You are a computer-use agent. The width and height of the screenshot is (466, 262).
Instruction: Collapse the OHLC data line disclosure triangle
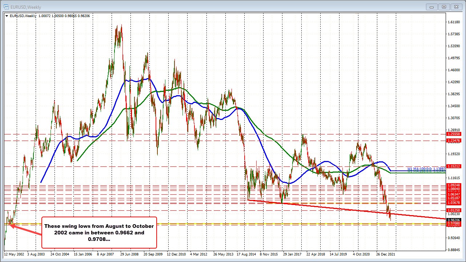(x=7, y=16)
